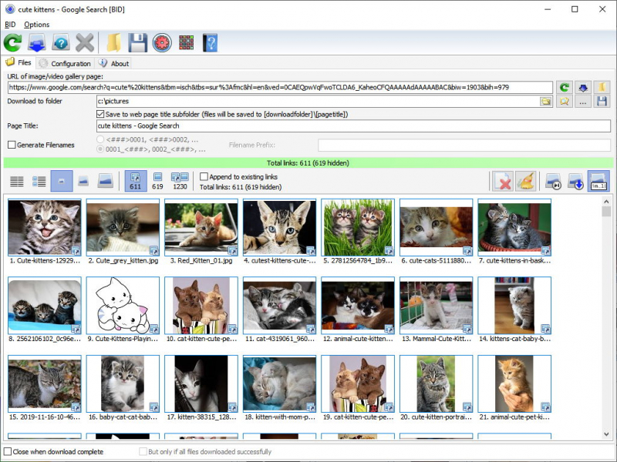Open the Options menu

36,25
